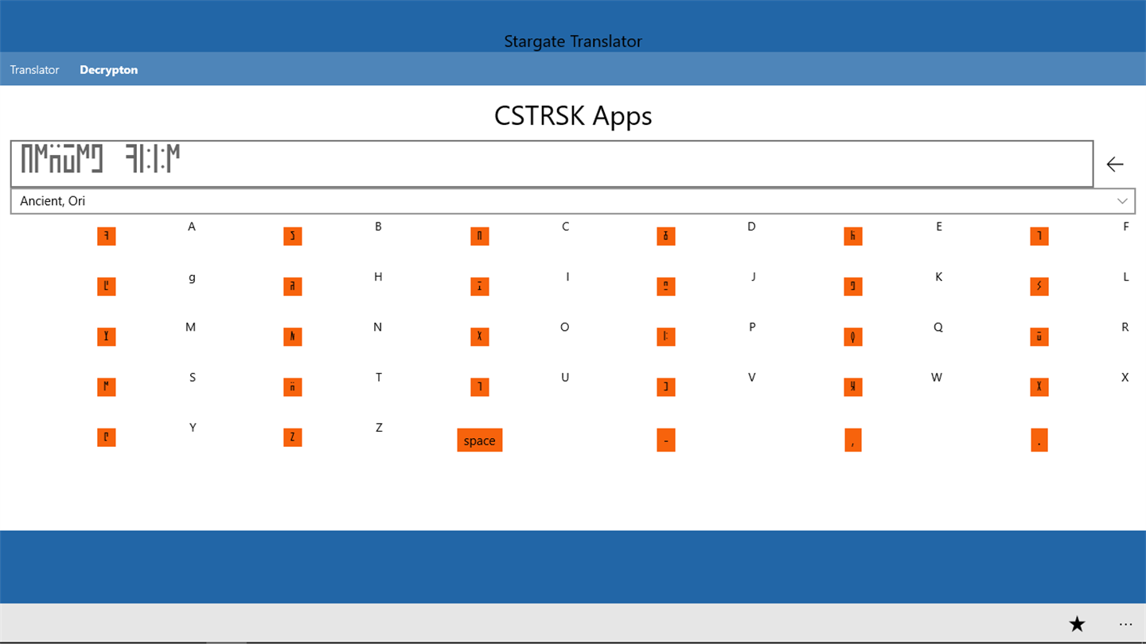This screenshot has width=1146, height=644.
Task: Click the orange glyph button for letter F
Action: (x=1039, y=236)
